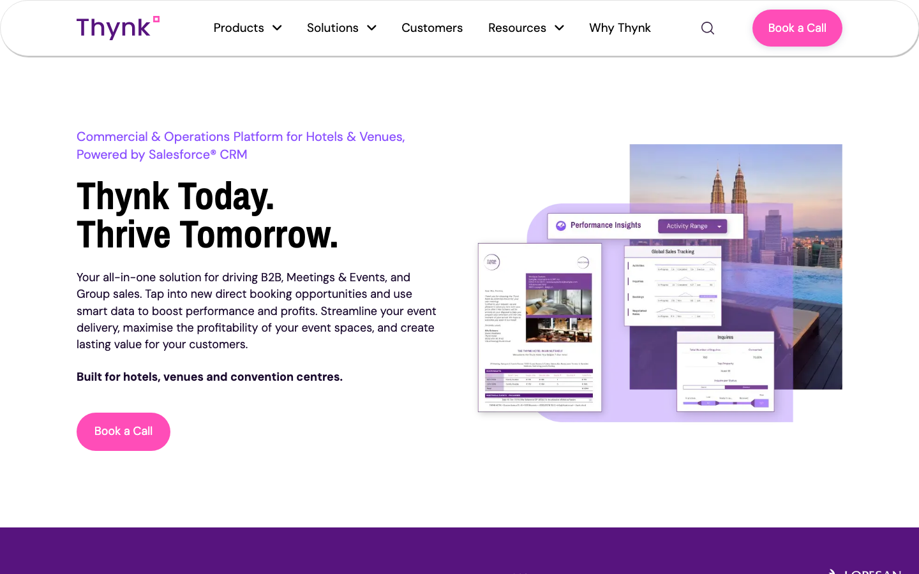This screenshot has height=574, width=919.
Task: Click the 'Powered by Salesforce® CRM' tagline
Action: coord(162,154)
